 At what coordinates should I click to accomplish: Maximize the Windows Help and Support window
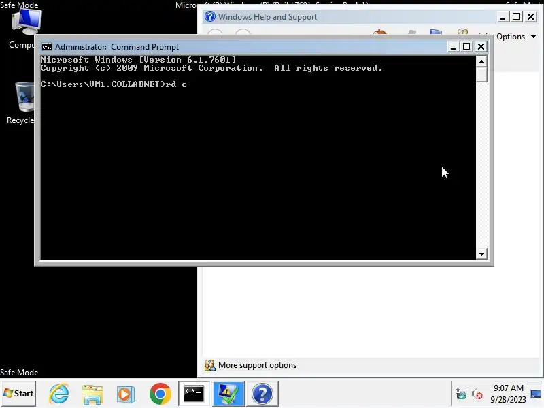pos(516,16)
